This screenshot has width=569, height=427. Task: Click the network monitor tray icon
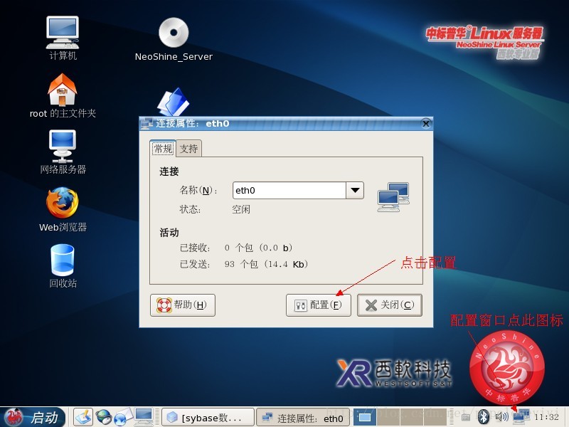pos(521,417)
